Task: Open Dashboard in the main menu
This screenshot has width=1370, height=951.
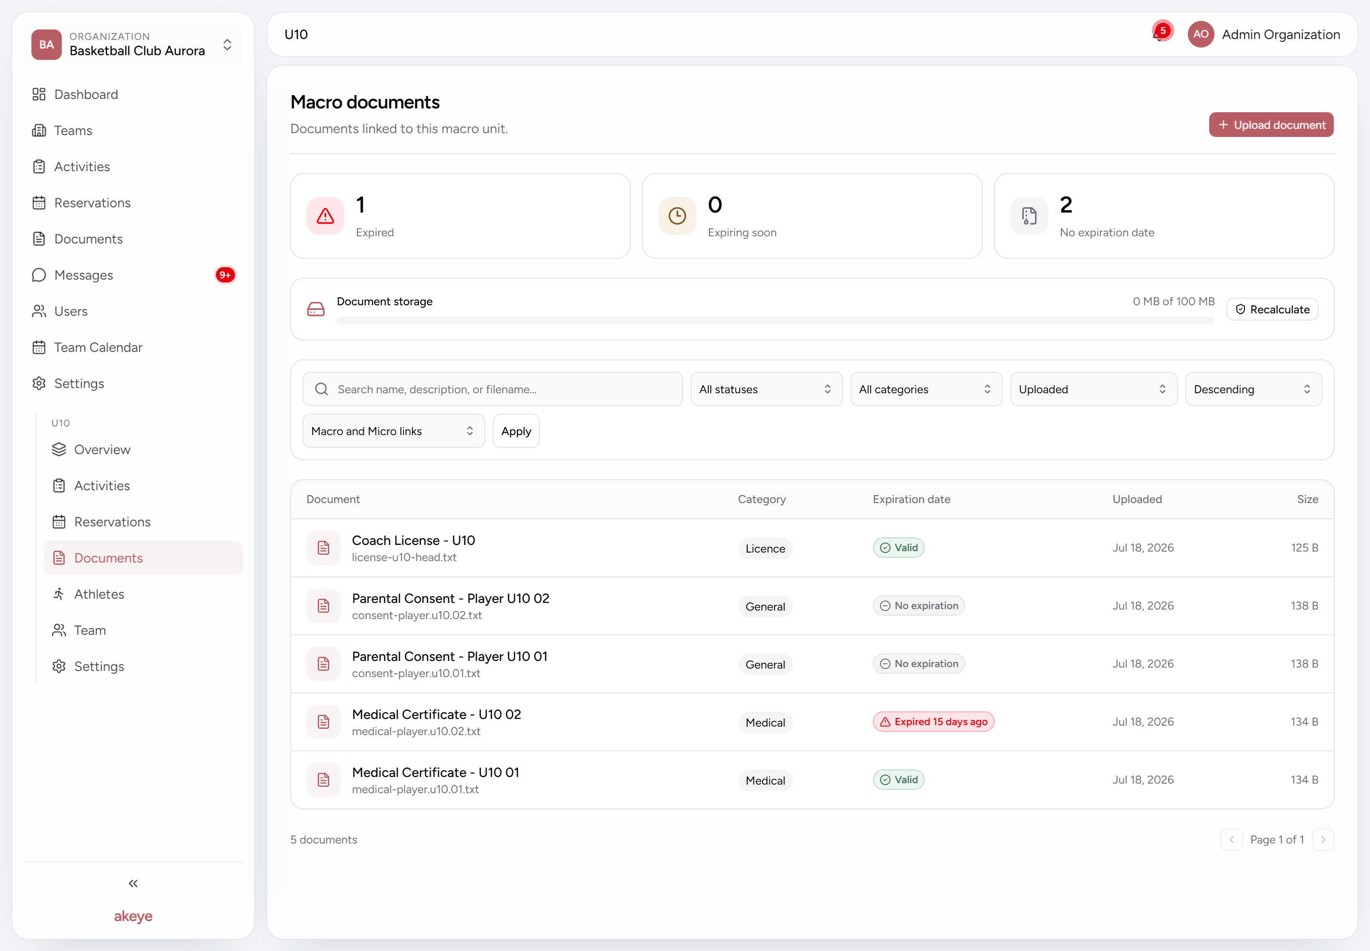Action: click(x=133, y=94)
